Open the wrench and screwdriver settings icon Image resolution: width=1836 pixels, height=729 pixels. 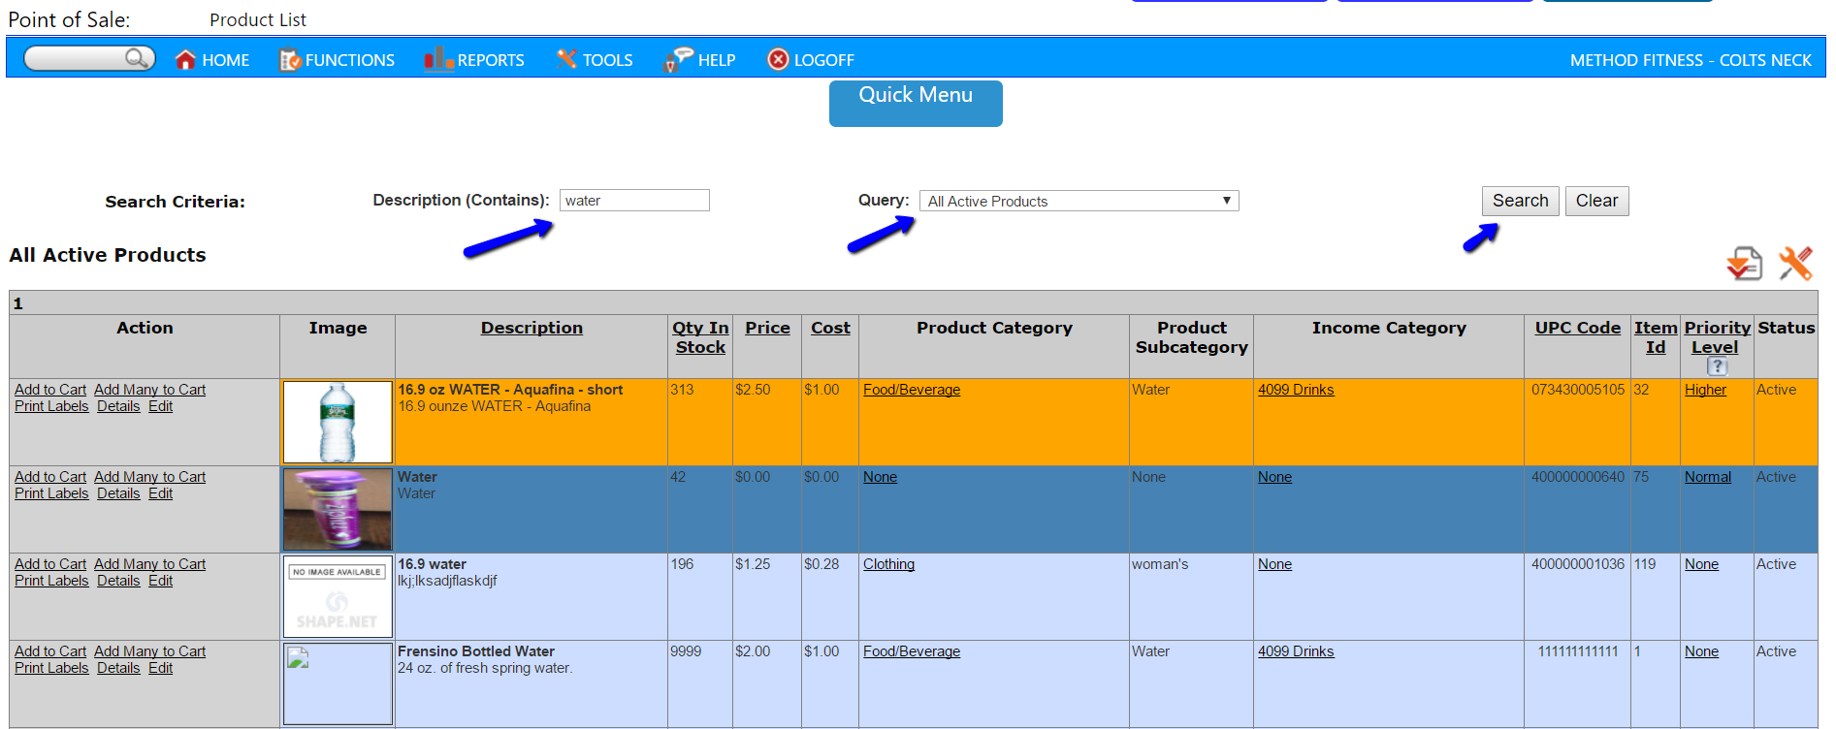click(1795, 263)
